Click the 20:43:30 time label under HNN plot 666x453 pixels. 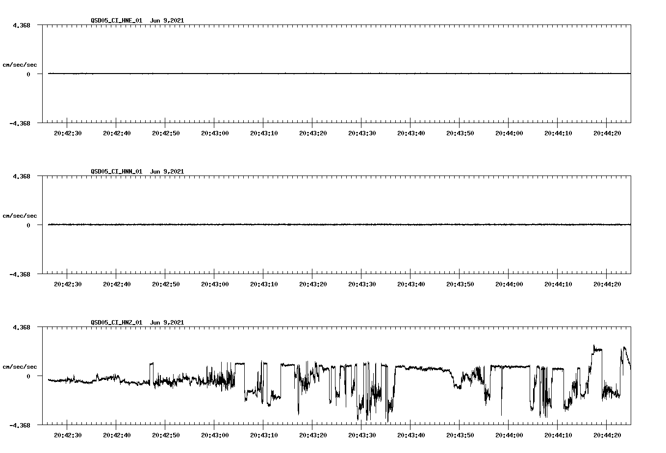(362, 284)
